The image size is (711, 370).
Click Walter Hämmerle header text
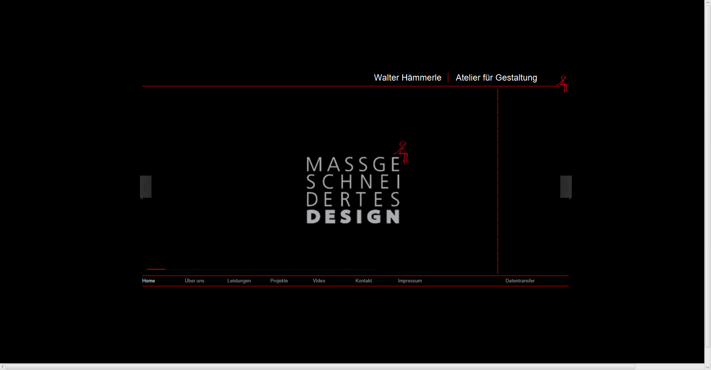point(407,78)
